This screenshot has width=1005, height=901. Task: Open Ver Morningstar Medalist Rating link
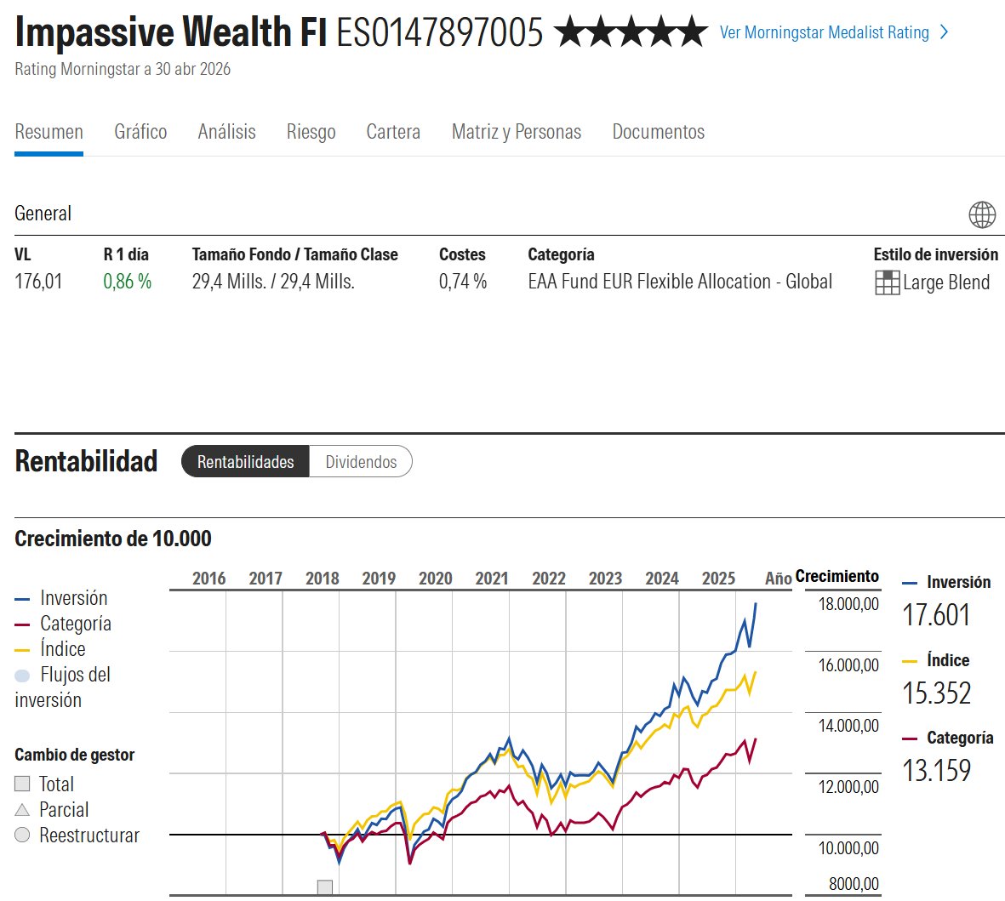pos(825,32)
